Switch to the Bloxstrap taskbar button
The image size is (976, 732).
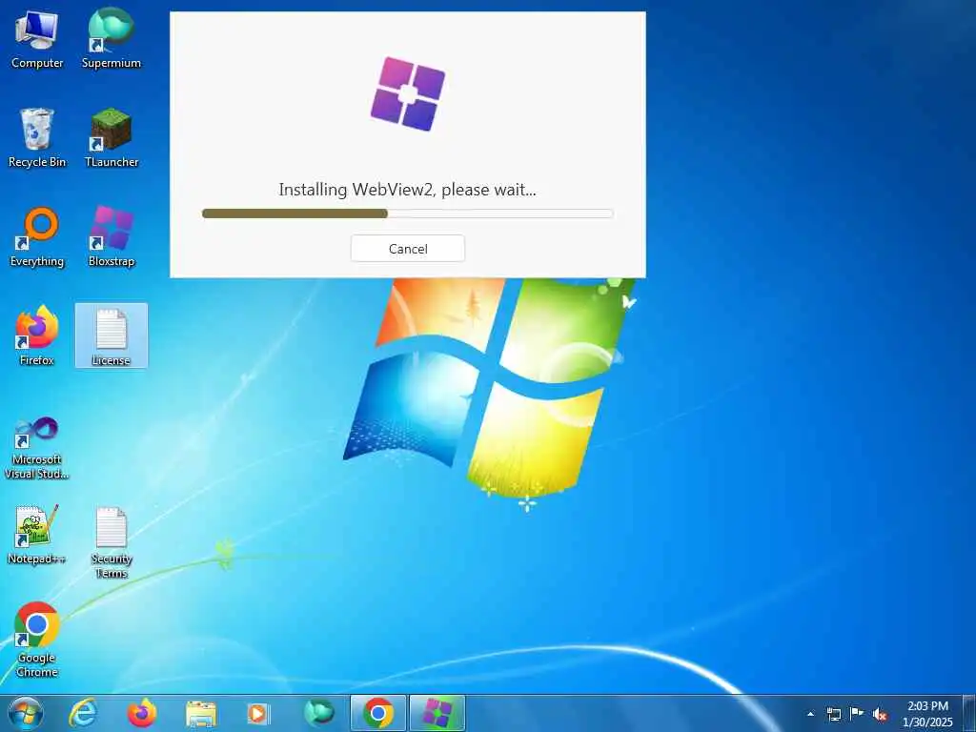[x=437, y=713]
